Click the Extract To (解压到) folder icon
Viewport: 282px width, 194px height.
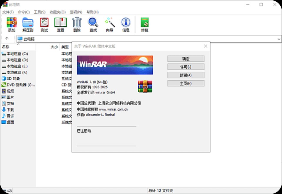click(28, 23)
